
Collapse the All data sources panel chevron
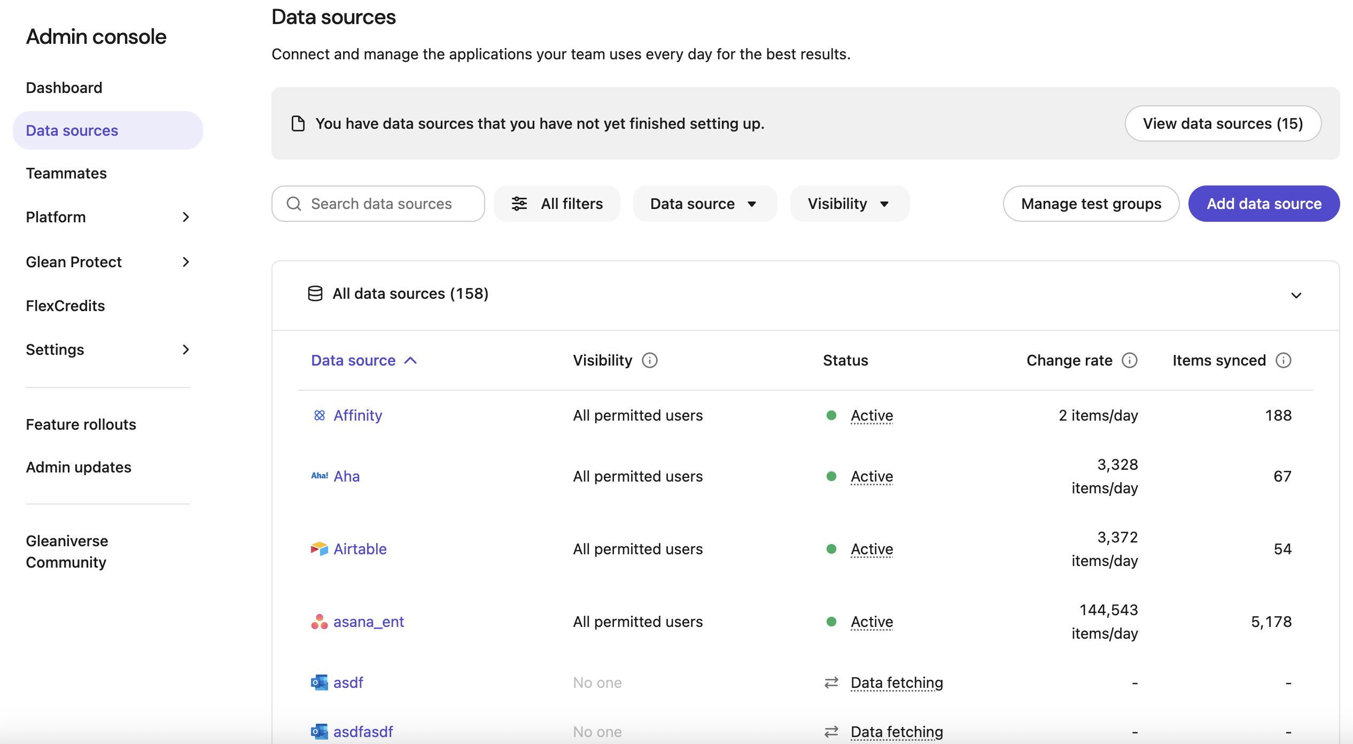[1296, 295]
